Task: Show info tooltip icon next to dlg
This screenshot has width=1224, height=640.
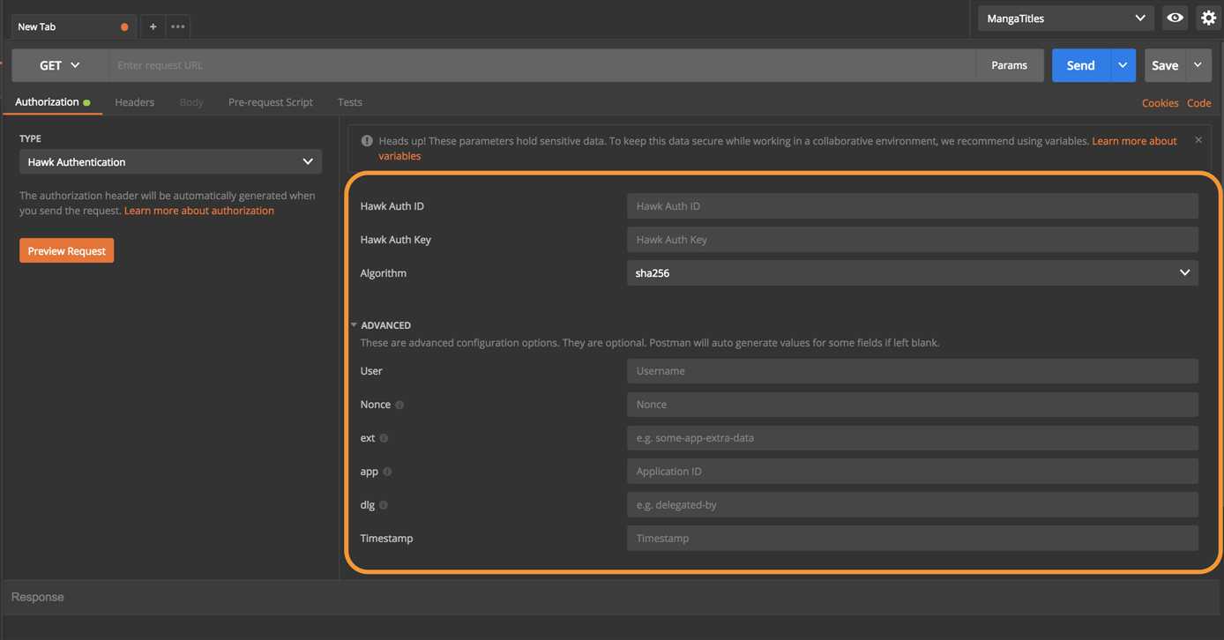Action: click(384, 505)
